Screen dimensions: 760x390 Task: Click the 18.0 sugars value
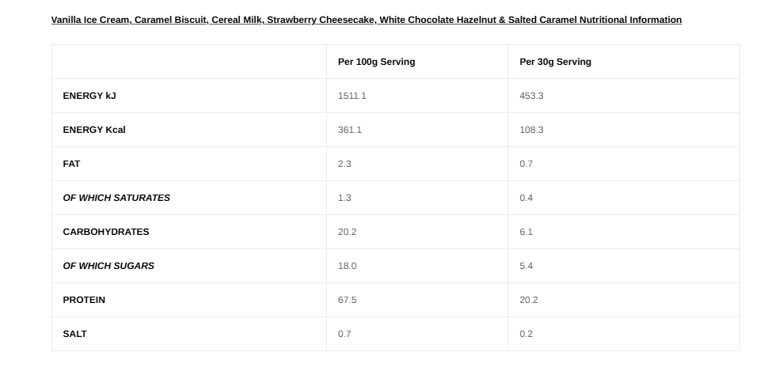pos(347,266)
